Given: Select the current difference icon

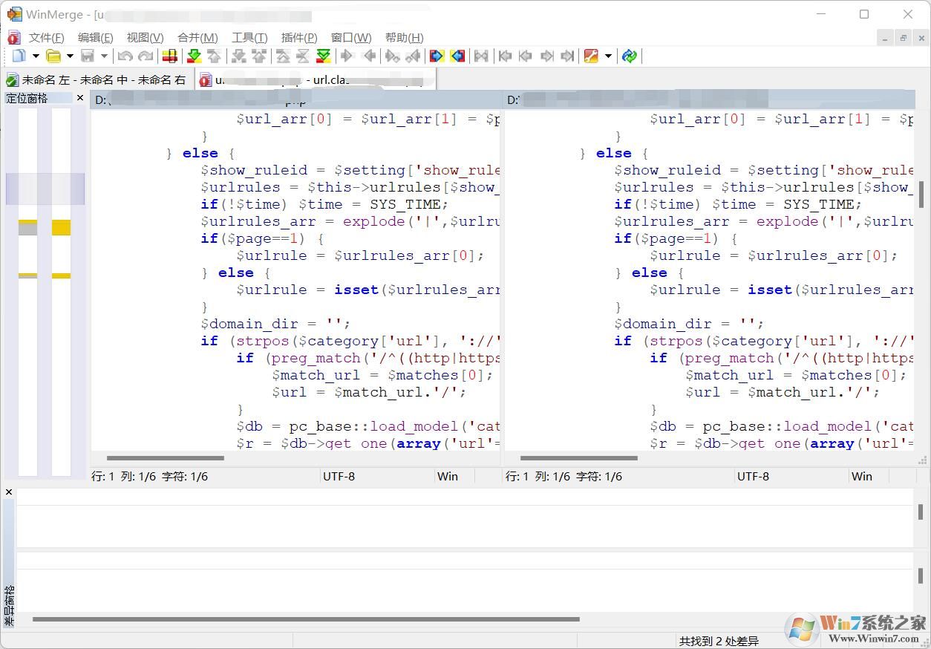Looking at the screenshot, I should pyautogui.click(x=169, y=56).
